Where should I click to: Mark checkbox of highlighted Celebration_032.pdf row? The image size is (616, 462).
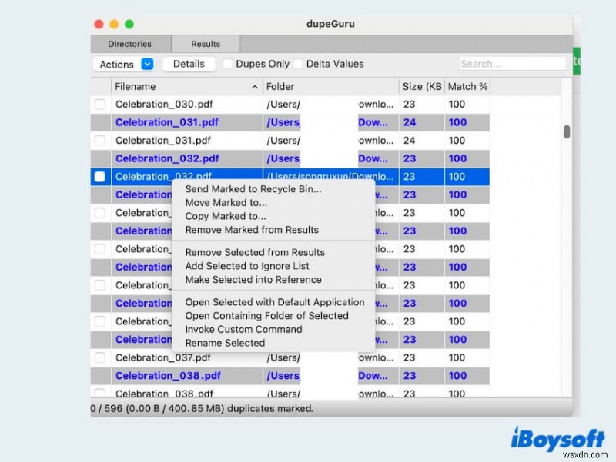click(x=100, y=177)
